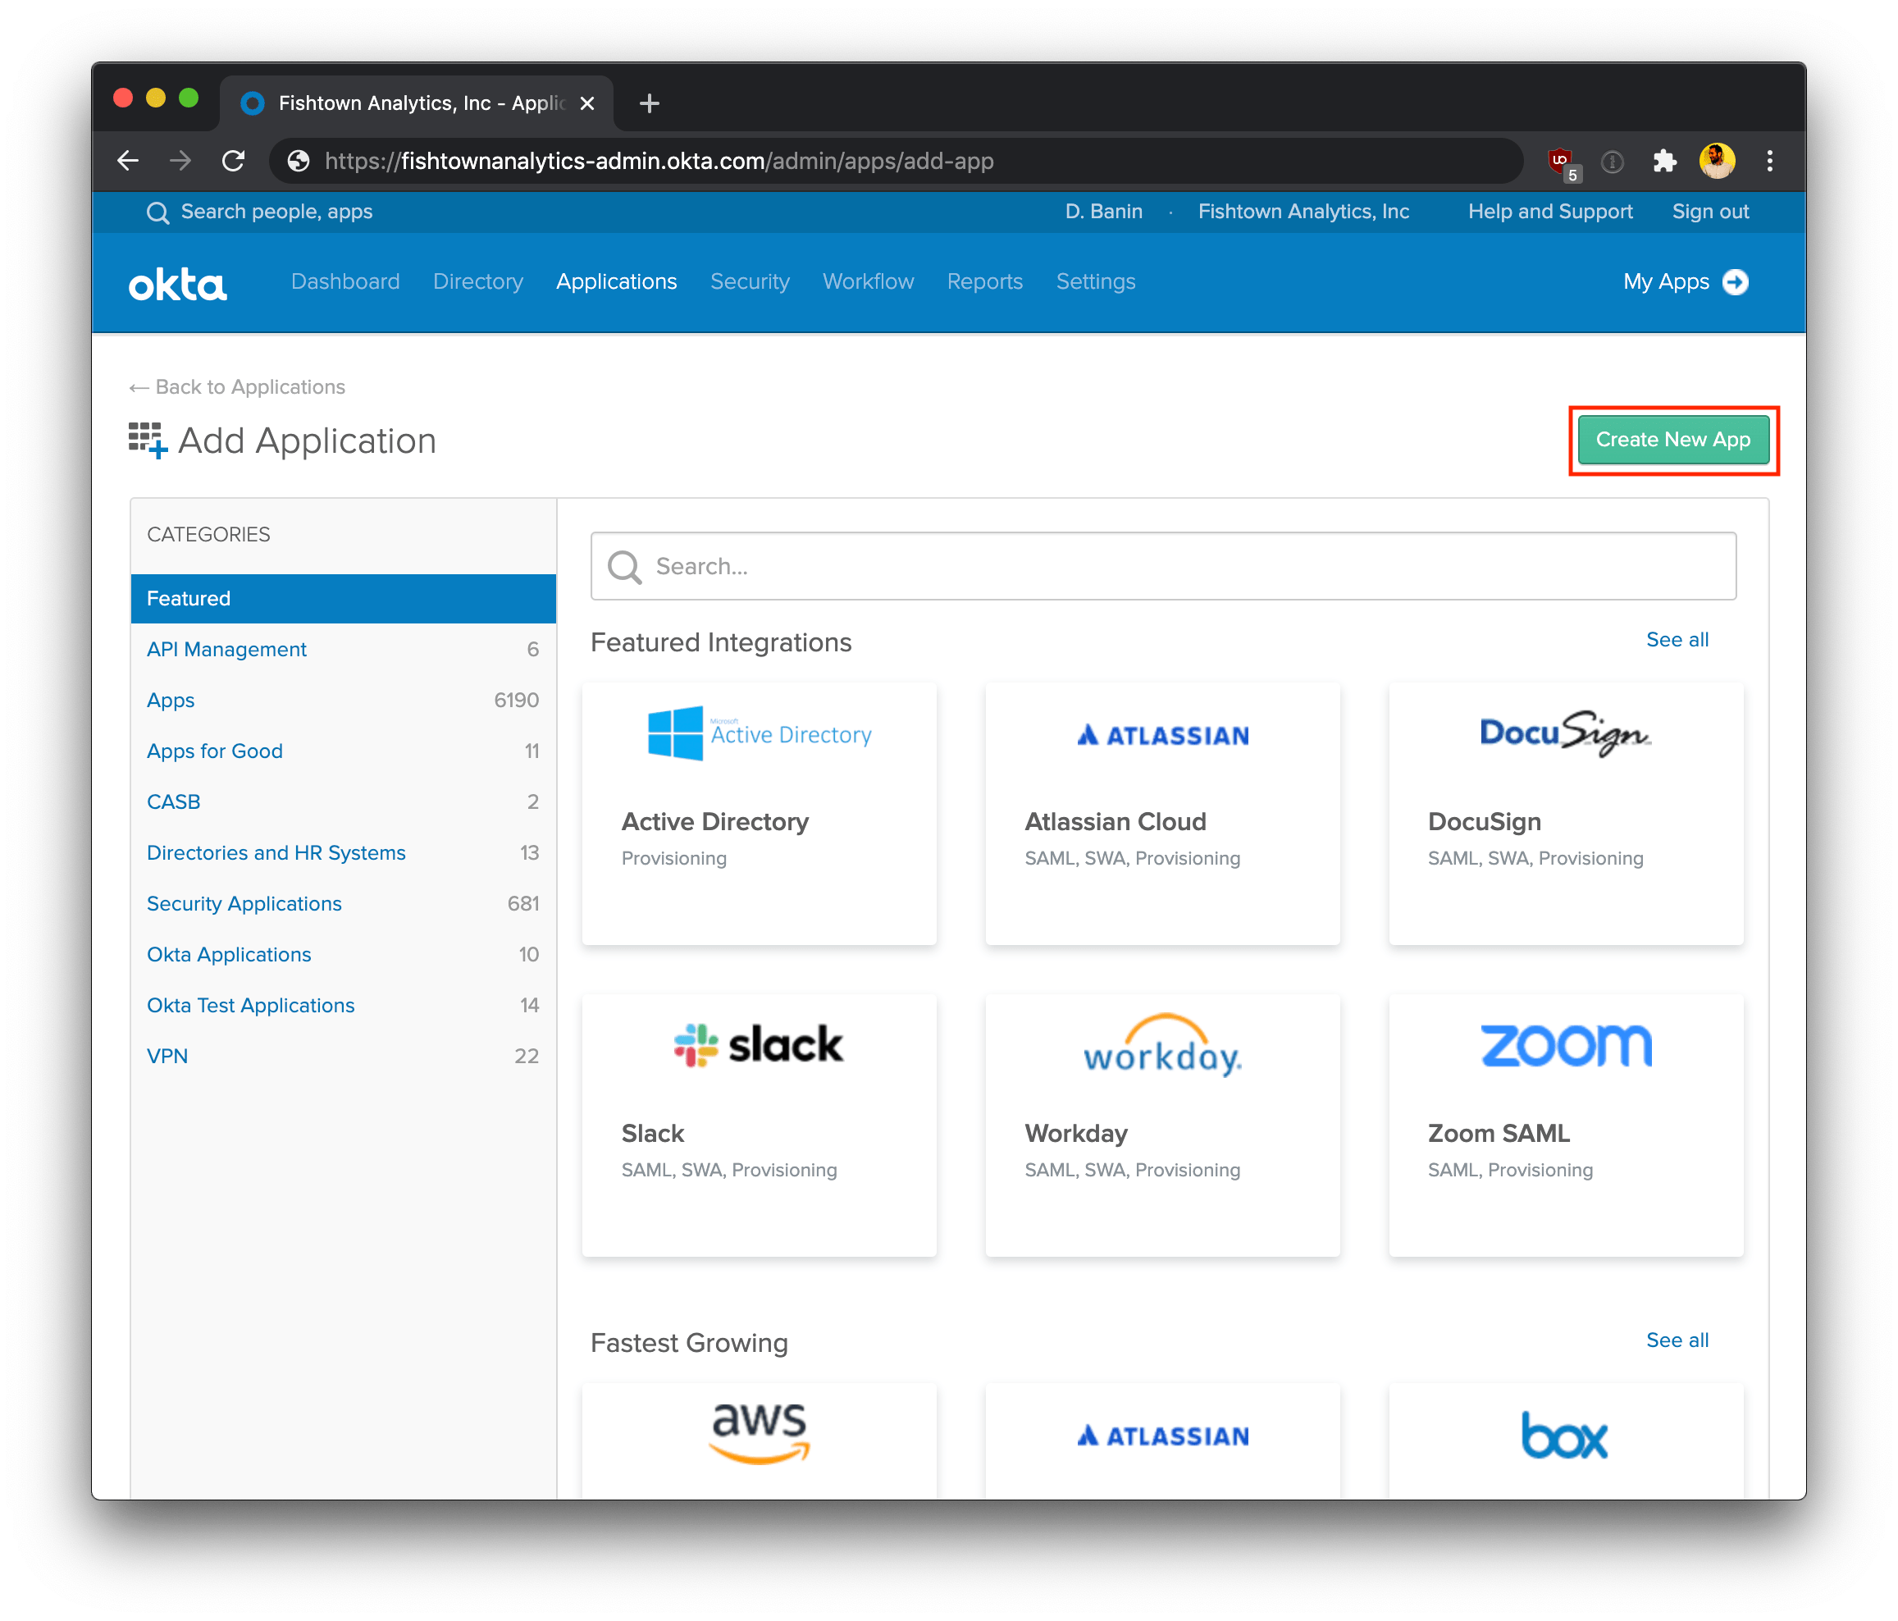Select the Security Applications category
The width and height of the screenshot is (1898, 1621).
click(244, 903)
